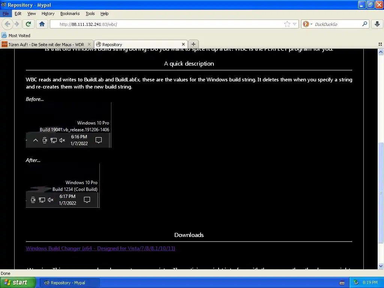Close the Türen Auf! tab
This screenshot has height=288, width=384.
(x=89, y=44)
